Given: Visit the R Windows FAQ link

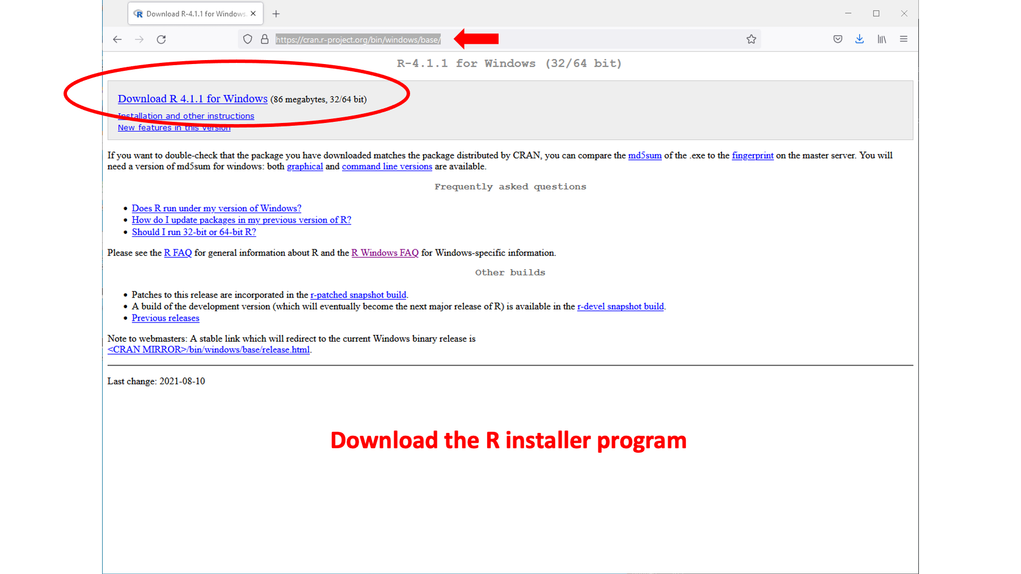Looking at the screenshot, I should (385, 253).
